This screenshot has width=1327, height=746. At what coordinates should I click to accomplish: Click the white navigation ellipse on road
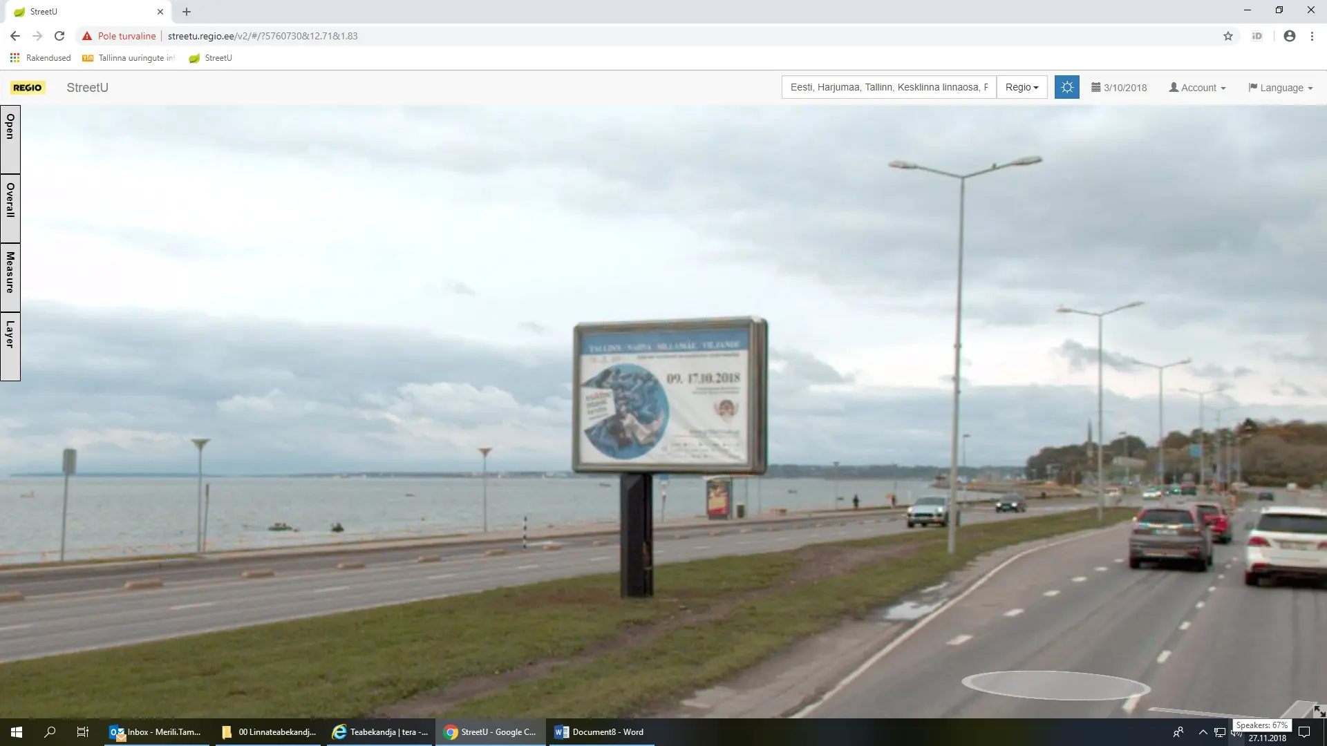(x=1055, y=685)
